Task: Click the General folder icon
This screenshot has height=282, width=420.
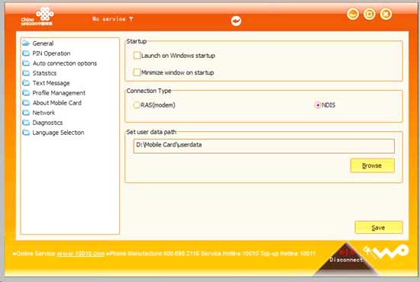Action: click(x=26, y=43)
